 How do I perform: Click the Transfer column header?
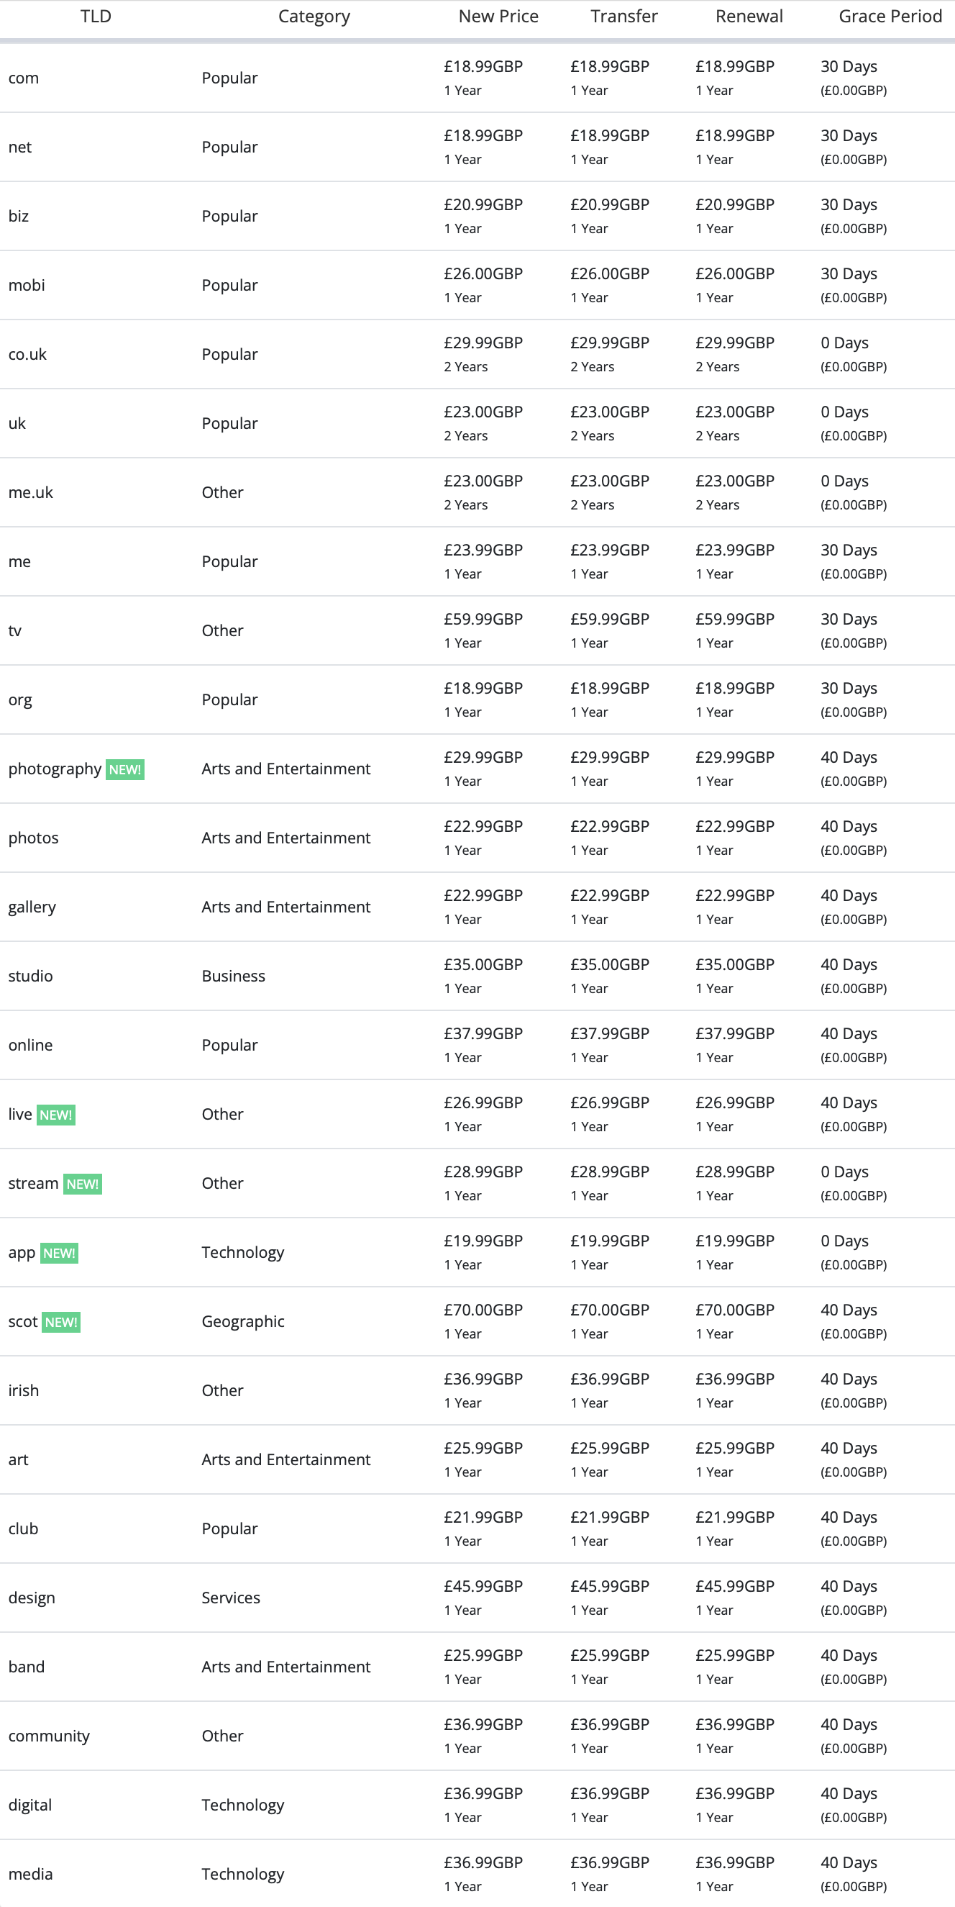point(623,17)
